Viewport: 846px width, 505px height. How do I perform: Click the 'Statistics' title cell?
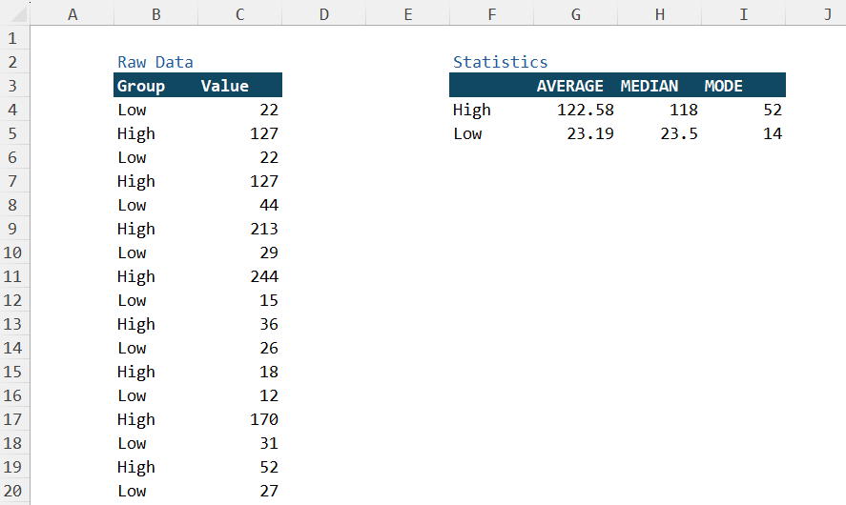click(x=500, y=62)
